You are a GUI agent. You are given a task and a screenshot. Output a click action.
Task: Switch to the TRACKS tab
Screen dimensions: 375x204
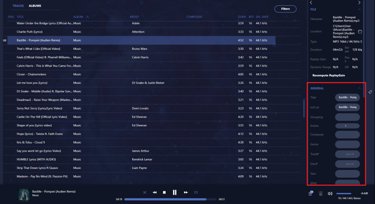(18, 6)
